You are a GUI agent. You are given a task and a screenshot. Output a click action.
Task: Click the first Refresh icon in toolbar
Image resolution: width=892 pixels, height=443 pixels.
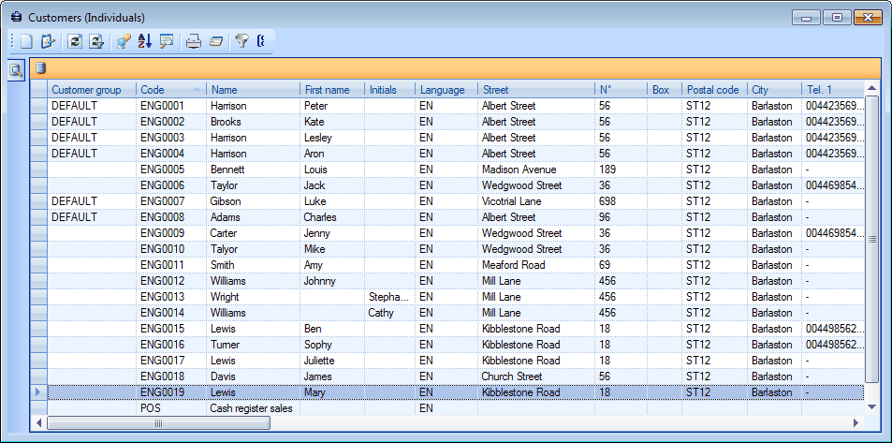tap(75, 41)
